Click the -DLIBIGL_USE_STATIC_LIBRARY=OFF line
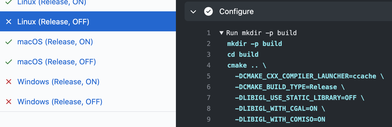392x127 pixels. click(299, 98)
